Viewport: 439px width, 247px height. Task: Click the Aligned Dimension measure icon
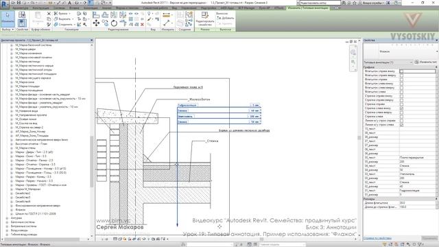[166, 15]
